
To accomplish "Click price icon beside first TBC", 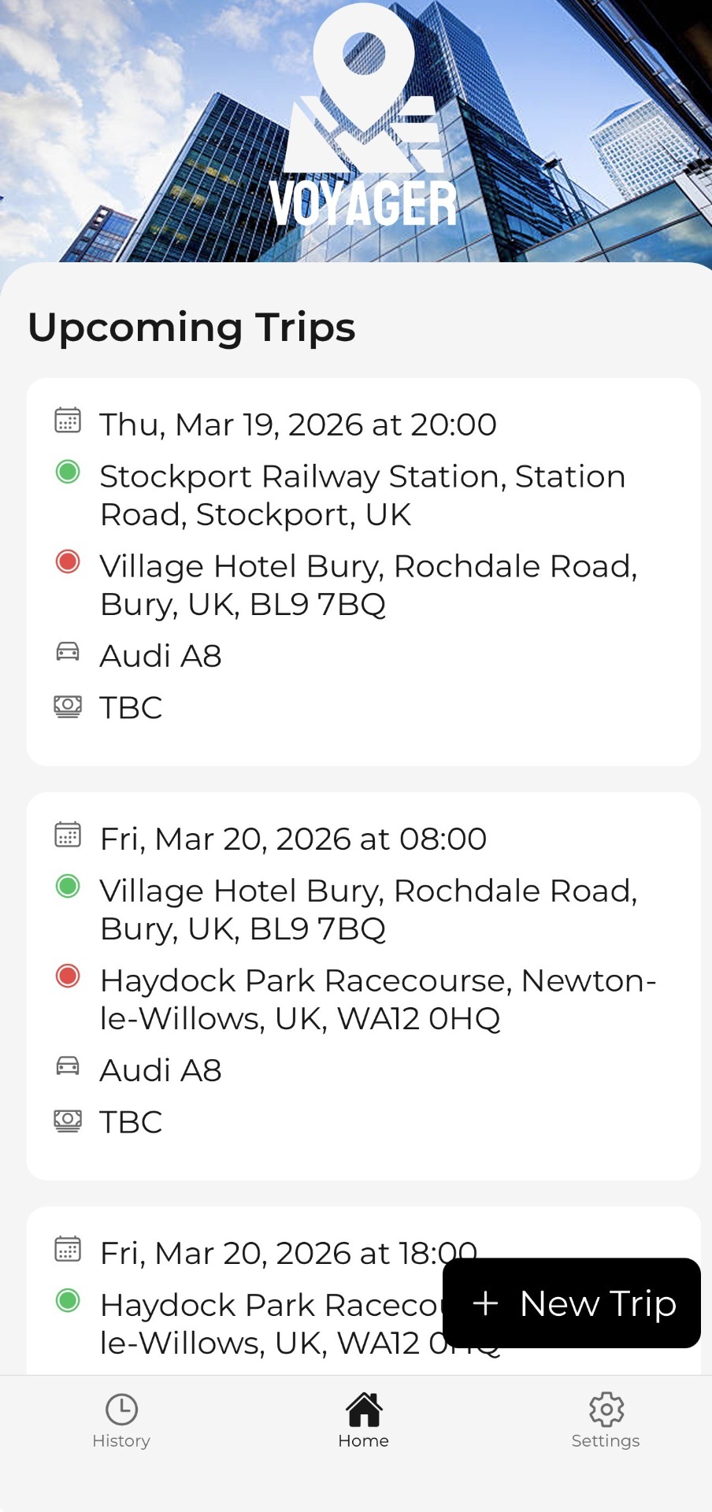I will [68, 706].
